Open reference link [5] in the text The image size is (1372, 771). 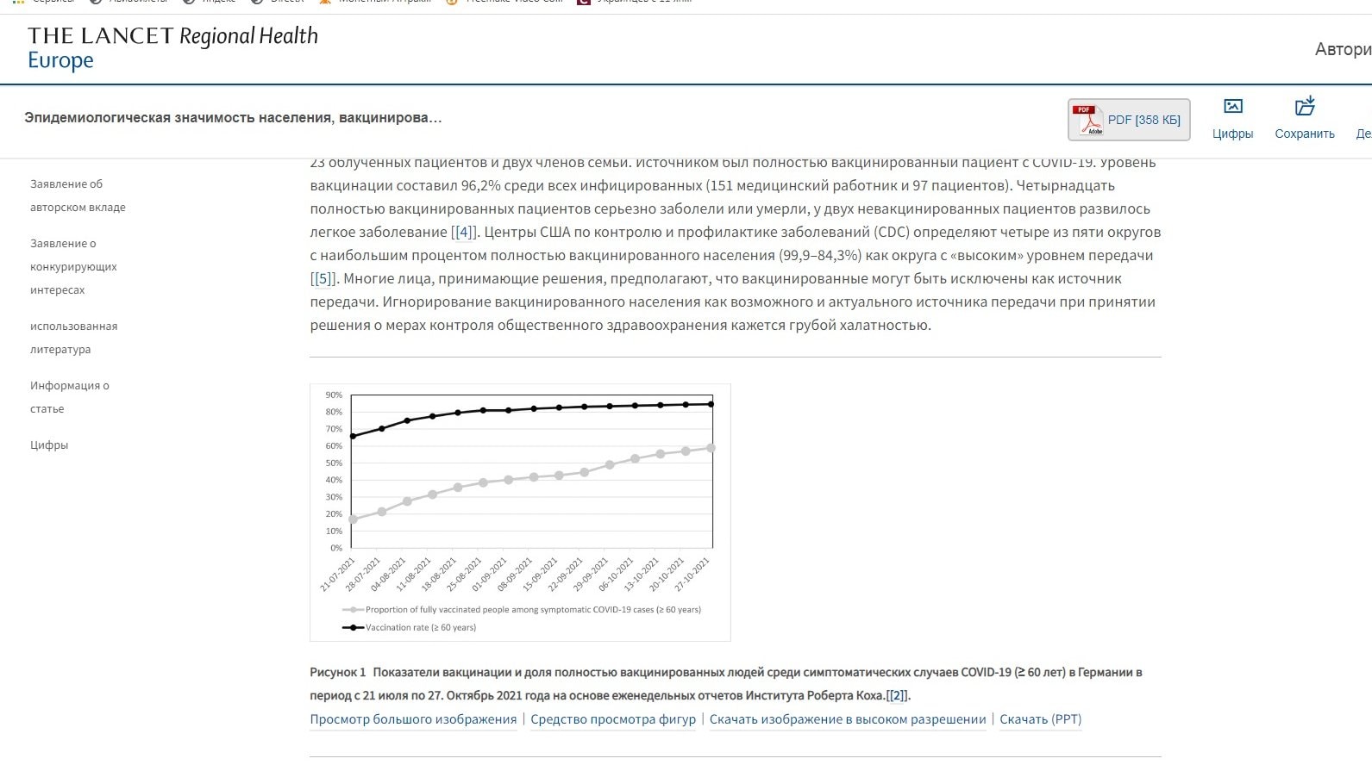click(323, 278)
